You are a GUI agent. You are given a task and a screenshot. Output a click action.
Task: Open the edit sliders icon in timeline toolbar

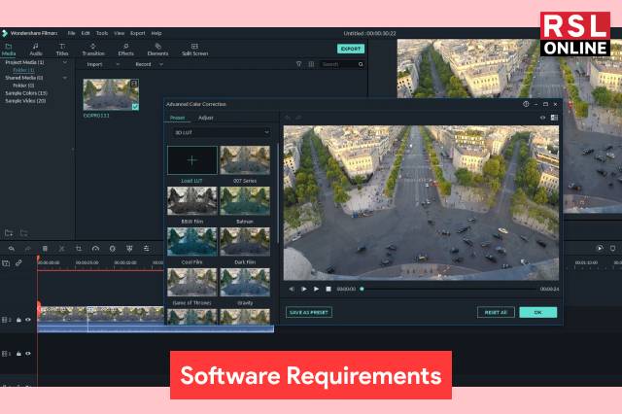pos(147,249)
